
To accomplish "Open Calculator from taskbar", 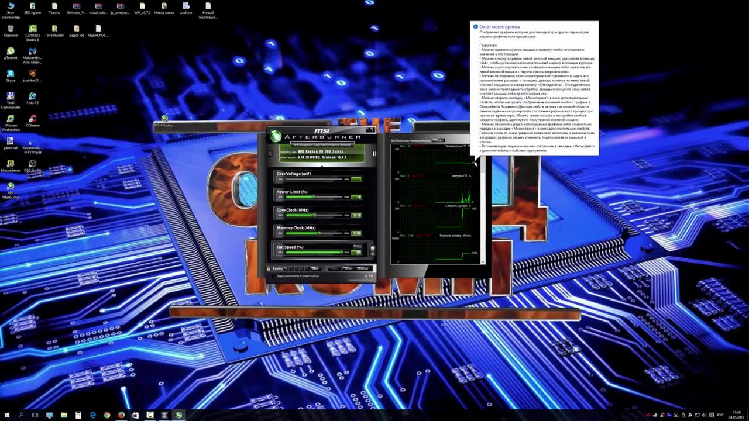I will (78, 415).
